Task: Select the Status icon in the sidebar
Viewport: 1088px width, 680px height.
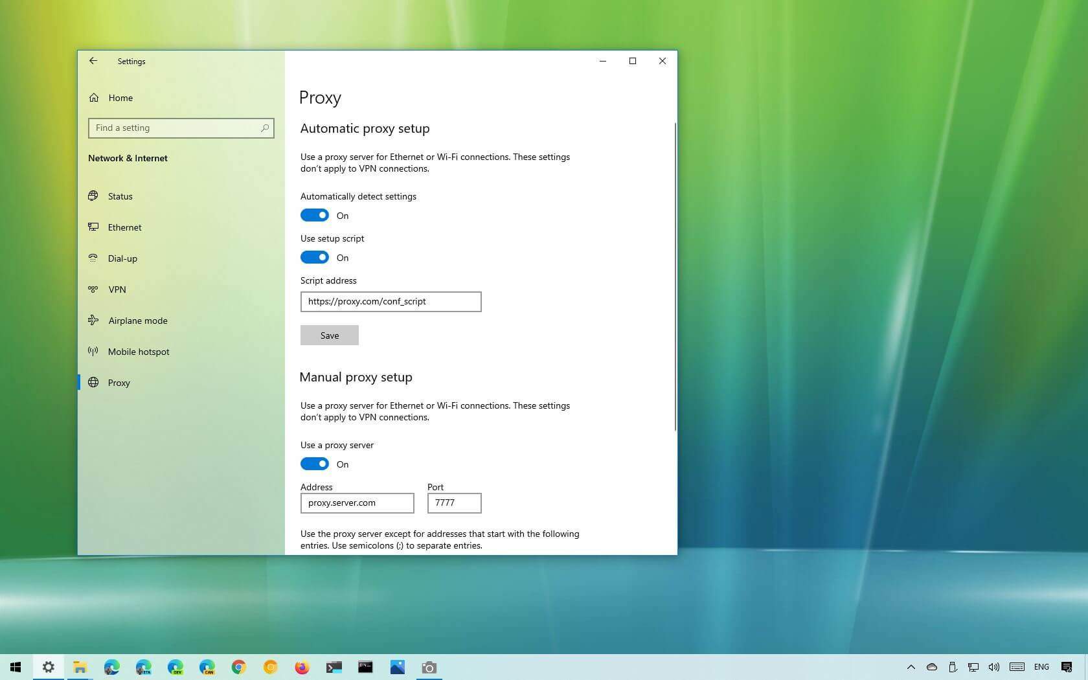Action: pyautogui.click(x=93, y=196)
